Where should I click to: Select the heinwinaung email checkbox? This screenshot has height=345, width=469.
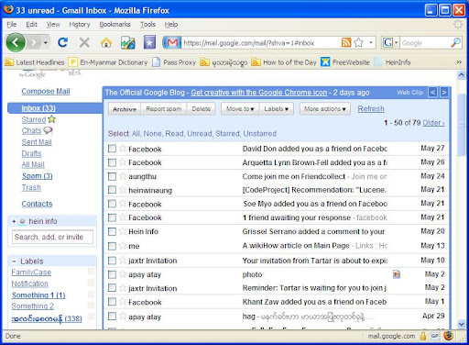[x=112, y=190]
